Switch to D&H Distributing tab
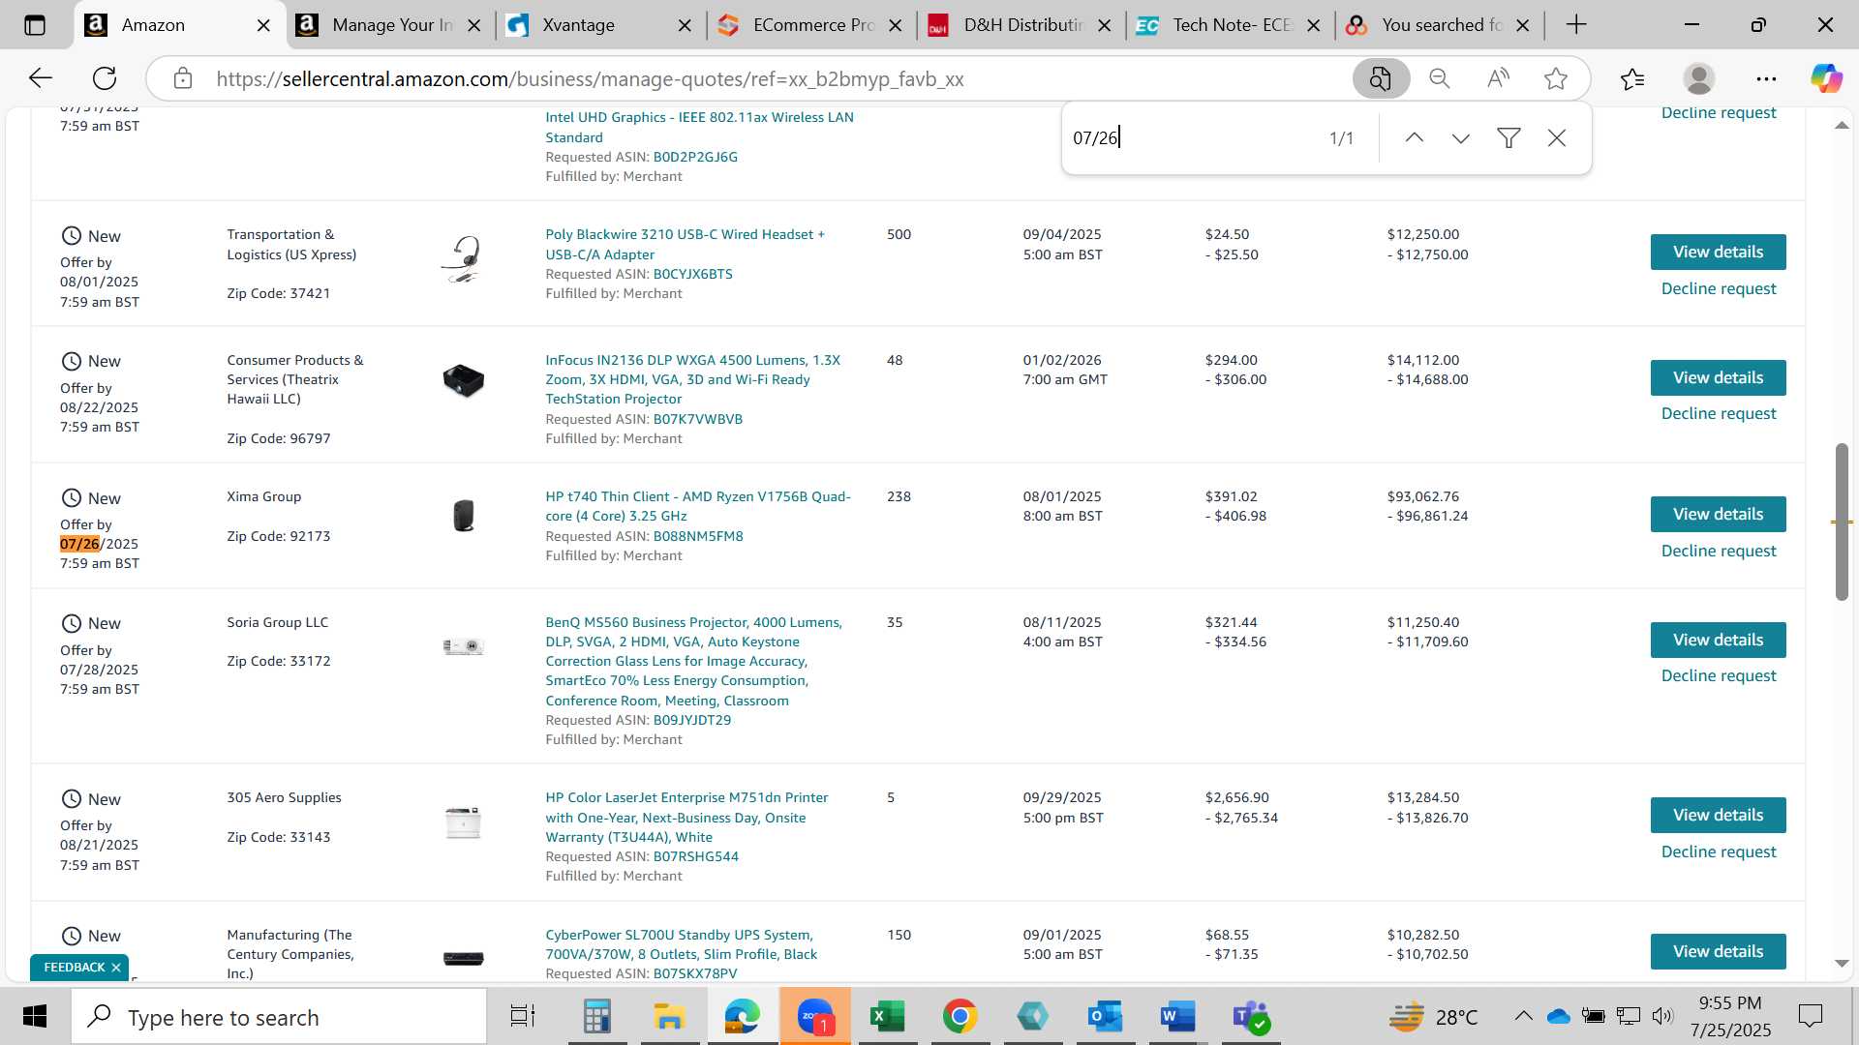 click(x=1021, y=25)
